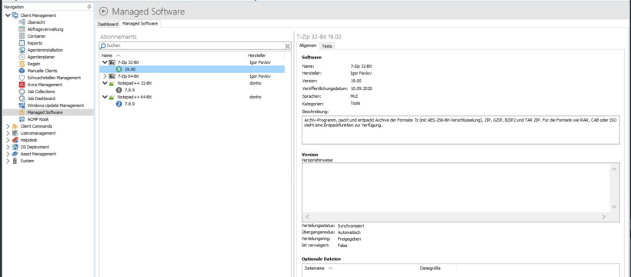Click Igor Pavlov in 7-Zip 64-Bit row
Image resolution: width=631 pixels, height=277 pixels.
260,76
